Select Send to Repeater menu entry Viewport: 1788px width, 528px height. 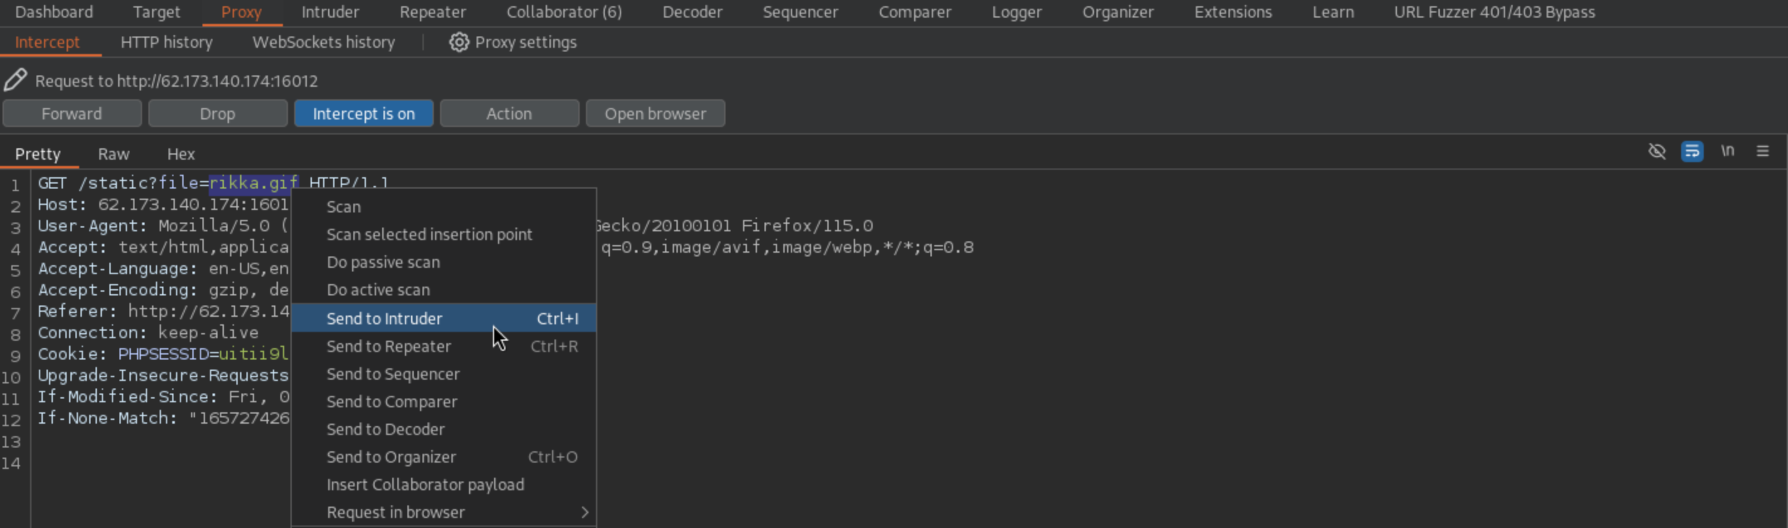click(x=389, y=346)
